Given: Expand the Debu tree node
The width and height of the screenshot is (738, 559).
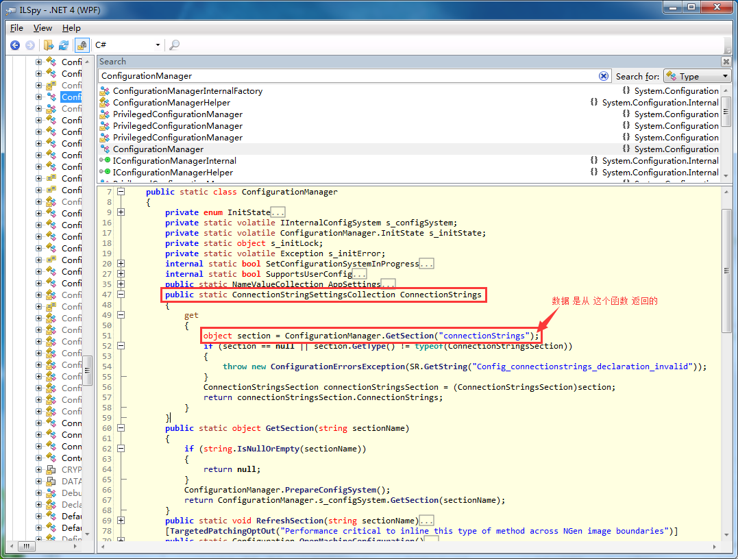Looking at the screenshot, I should click(x=38, y=493).
